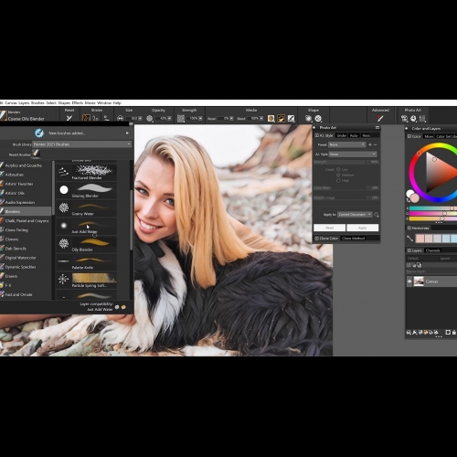The width and height of the screenshot is (457, 457).
Task: Open the Brushes menu
Action: [x=37, y=103]
